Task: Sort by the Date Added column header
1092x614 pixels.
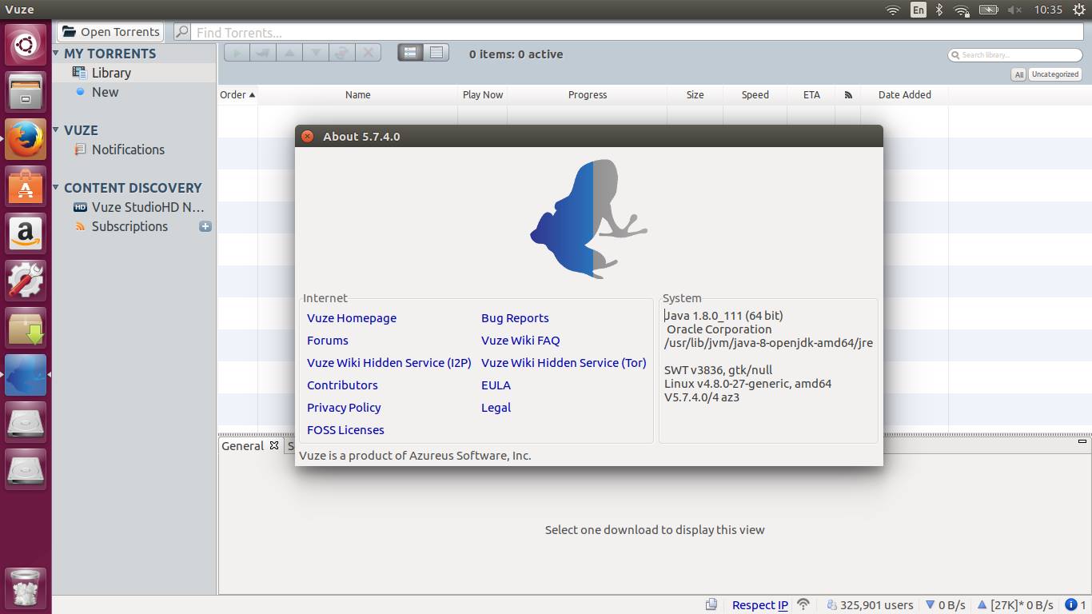Action: pyautogui.click(x=905, y=94)
